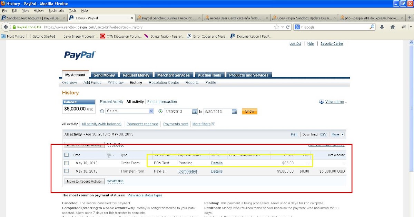The image size is (414, 217).
Task: Click the Log Out link
Action: 295,44
